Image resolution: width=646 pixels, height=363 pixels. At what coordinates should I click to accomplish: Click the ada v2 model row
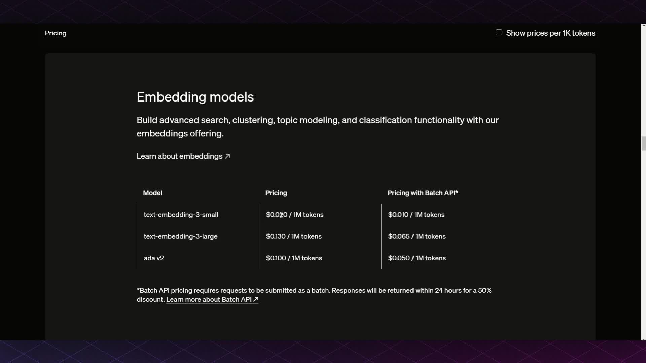point(154,258)
